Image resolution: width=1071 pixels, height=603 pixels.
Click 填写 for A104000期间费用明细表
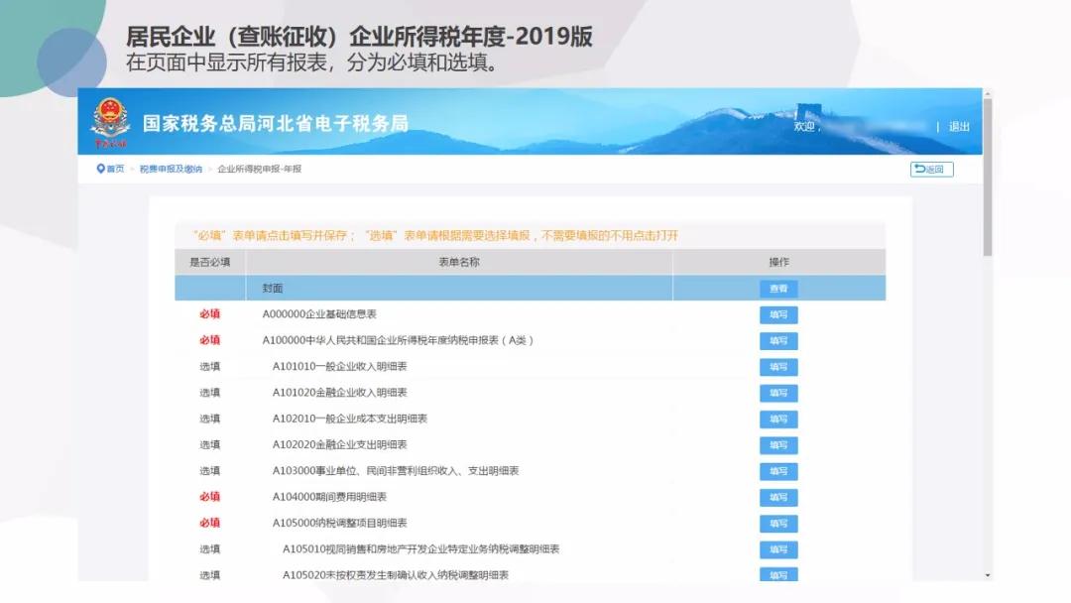(x=778, y=497)
